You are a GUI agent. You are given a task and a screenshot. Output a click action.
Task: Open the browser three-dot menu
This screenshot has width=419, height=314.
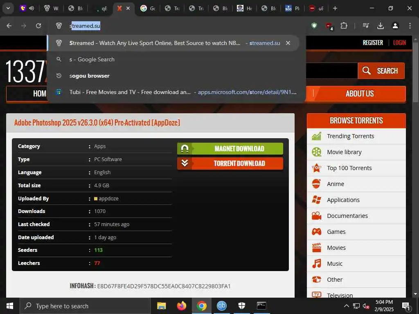pyautogui.click(x=410, y=26)
